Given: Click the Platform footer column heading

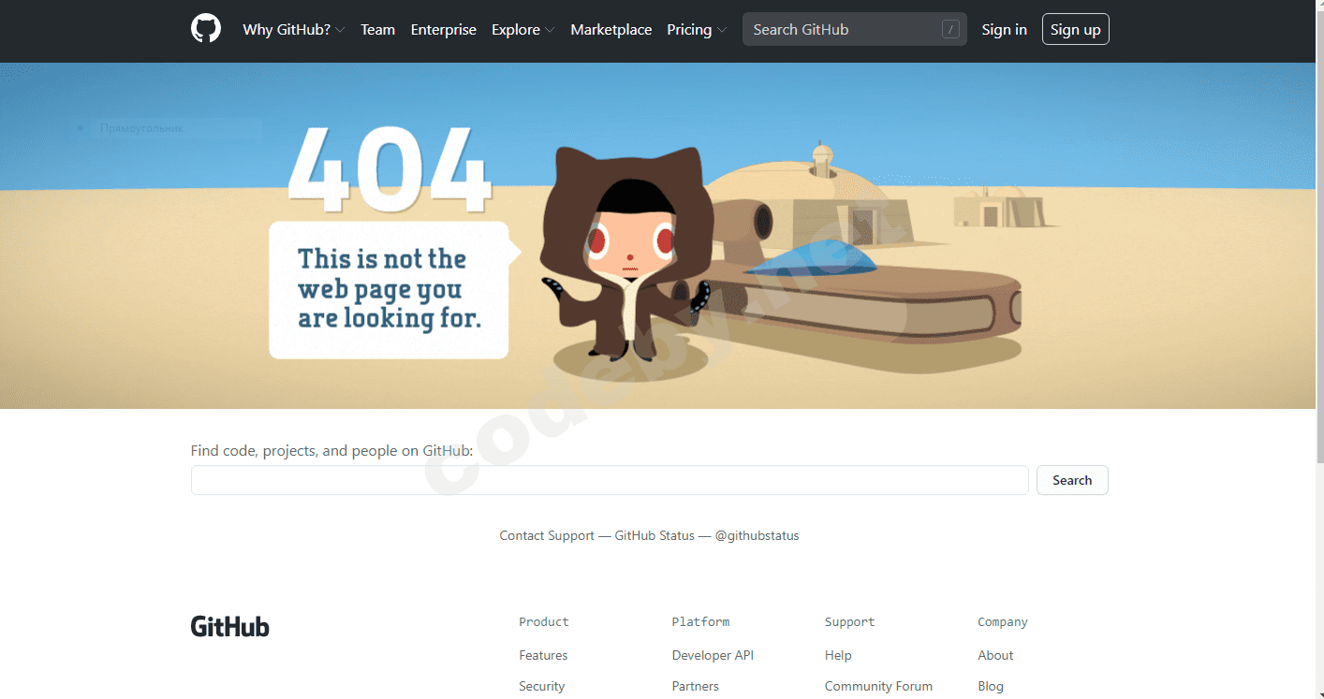Looking at the screenshot, I should tap(700, 622).
